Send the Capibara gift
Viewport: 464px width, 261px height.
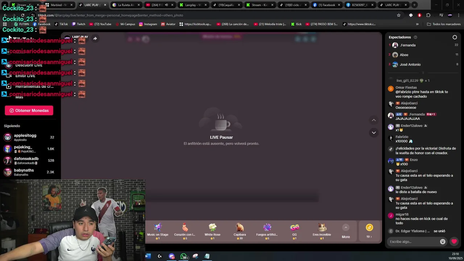[240, 231]
